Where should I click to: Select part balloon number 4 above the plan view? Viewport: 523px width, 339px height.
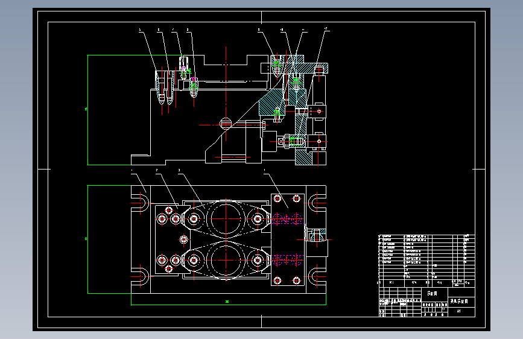pyautogui.click(x=264, y=170)
